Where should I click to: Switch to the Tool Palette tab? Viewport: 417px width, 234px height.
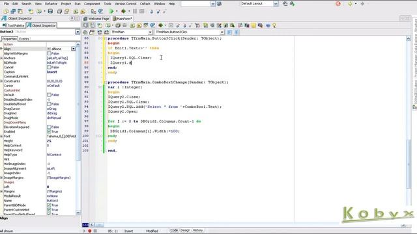(13, 25)
